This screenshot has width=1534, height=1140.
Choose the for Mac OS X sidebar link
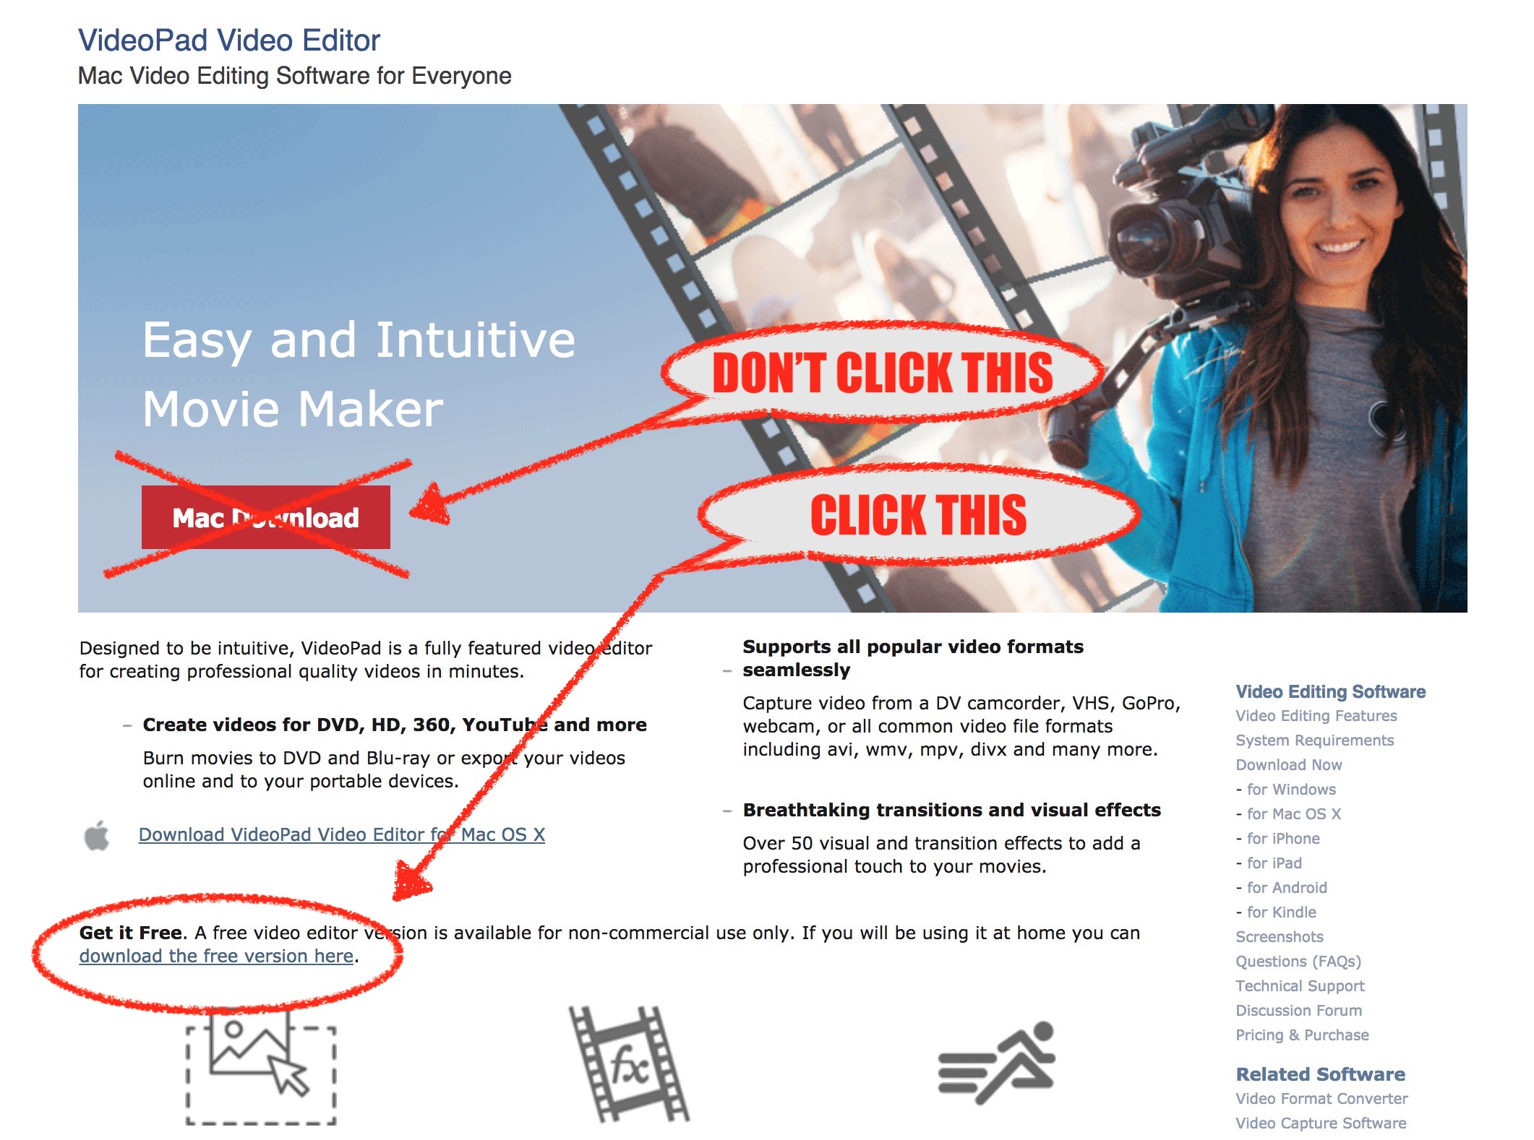[1294, 813]
